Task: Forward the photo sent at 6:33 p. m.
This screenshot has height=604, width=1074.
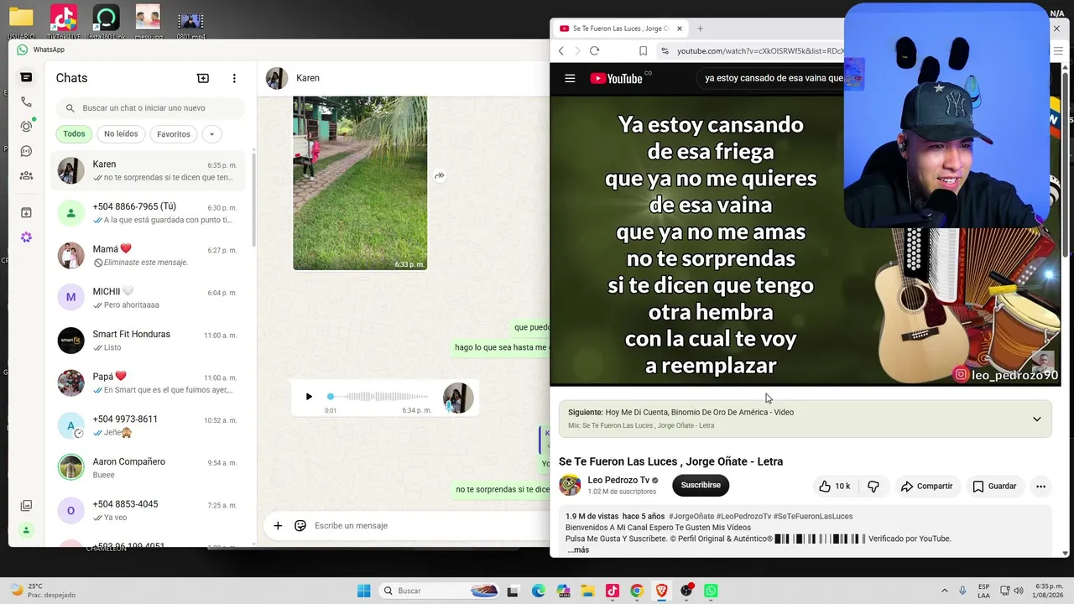Action: pyautogui.click(x=439, y=176)
